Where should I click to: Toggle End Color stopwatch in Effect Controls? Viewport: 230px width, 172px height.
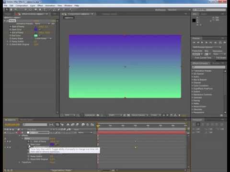11,35
